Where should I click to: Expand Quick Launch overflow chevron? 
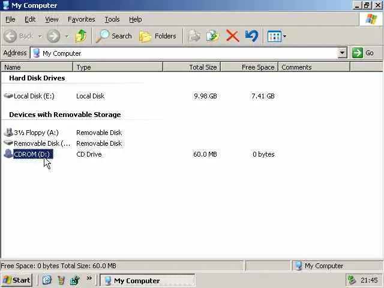[89, 278]
